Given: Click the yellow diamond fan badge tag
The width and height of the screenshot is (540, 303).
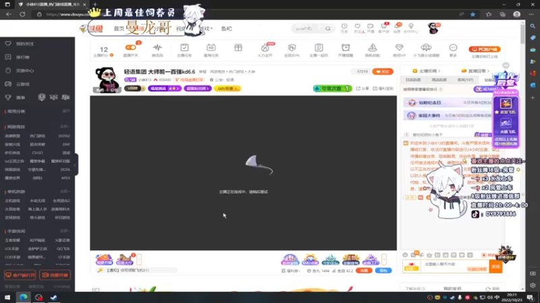Looking at the screenshot, I should [227, 89].
